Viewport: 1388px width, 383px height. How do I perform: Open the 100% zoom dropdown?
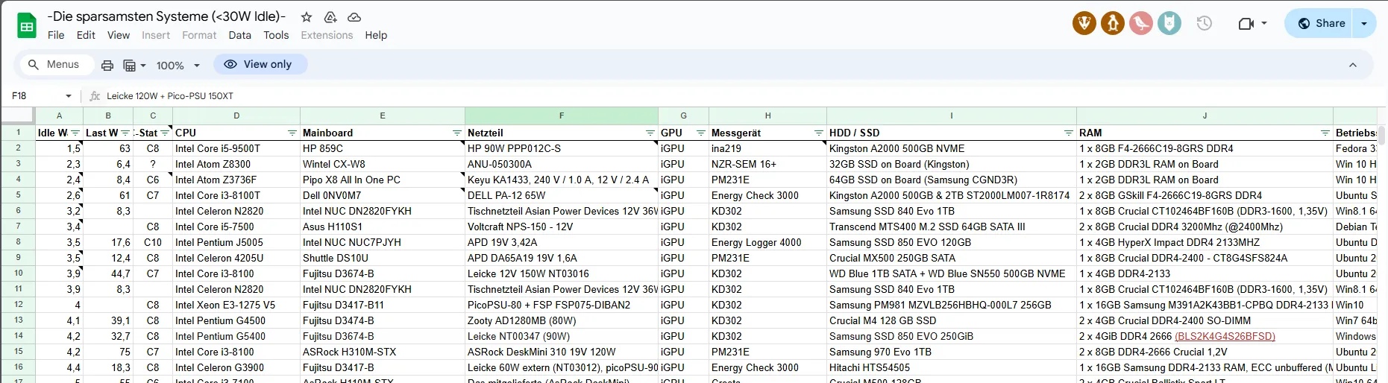(178, 66)
